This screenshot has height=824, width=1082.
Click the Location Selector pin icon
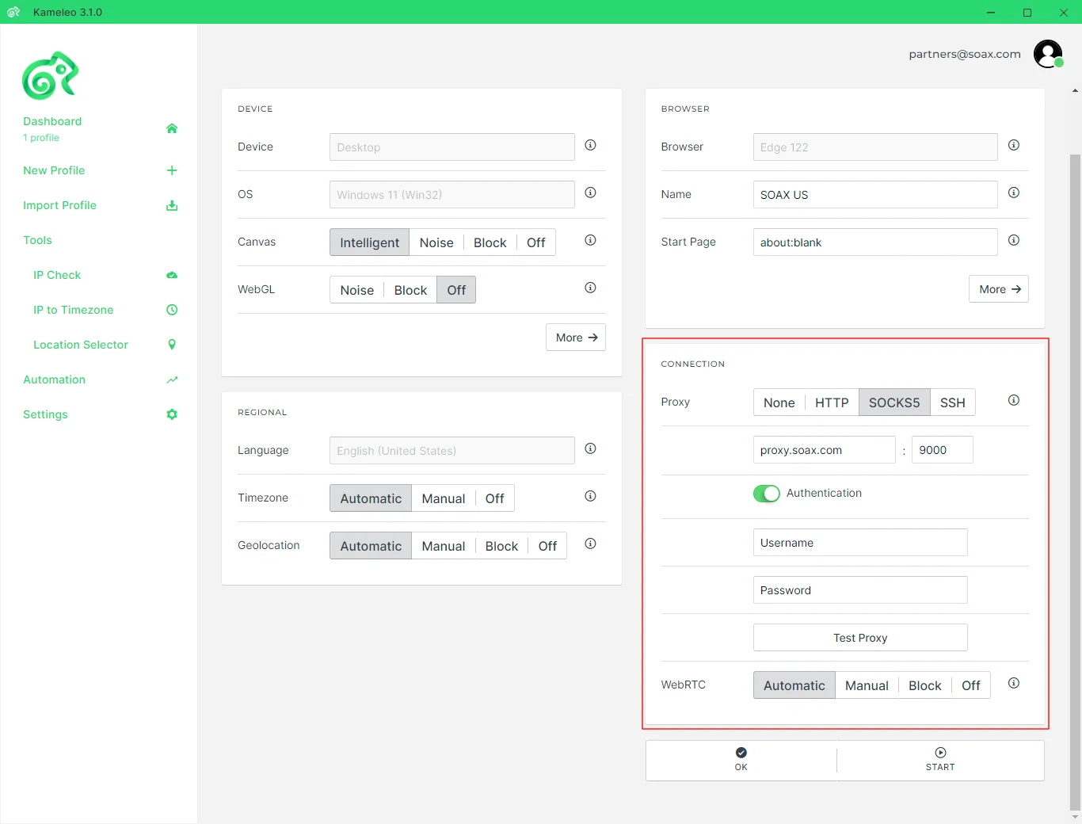pyautogui.click(x=172, y=345)
